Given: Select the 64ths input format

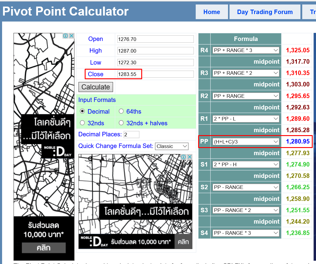Looking at the screenshot, I should pos(121,111).
